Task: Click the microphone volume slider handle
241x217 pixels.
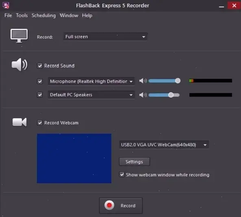Action: pos(178,81)
